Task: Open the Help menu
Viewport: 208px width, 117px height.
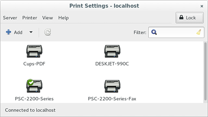Action: (x=63, y=18)
